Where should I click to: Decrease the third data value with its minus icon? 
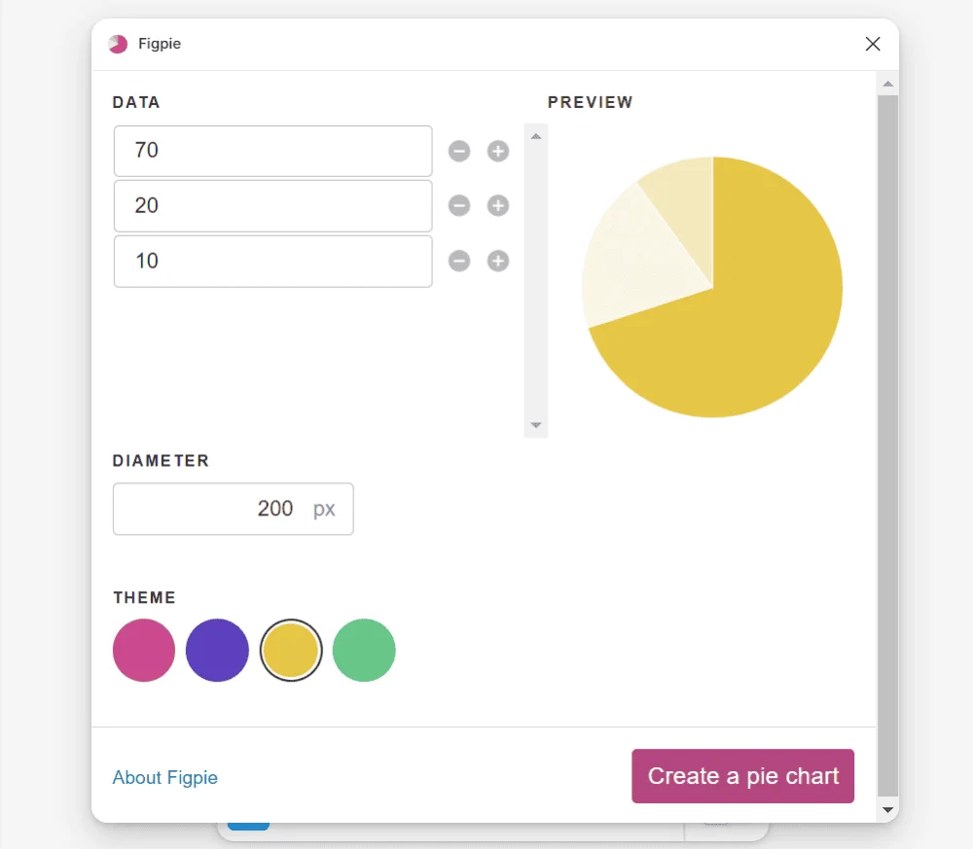pyautogui.click(x=459, y=261)
